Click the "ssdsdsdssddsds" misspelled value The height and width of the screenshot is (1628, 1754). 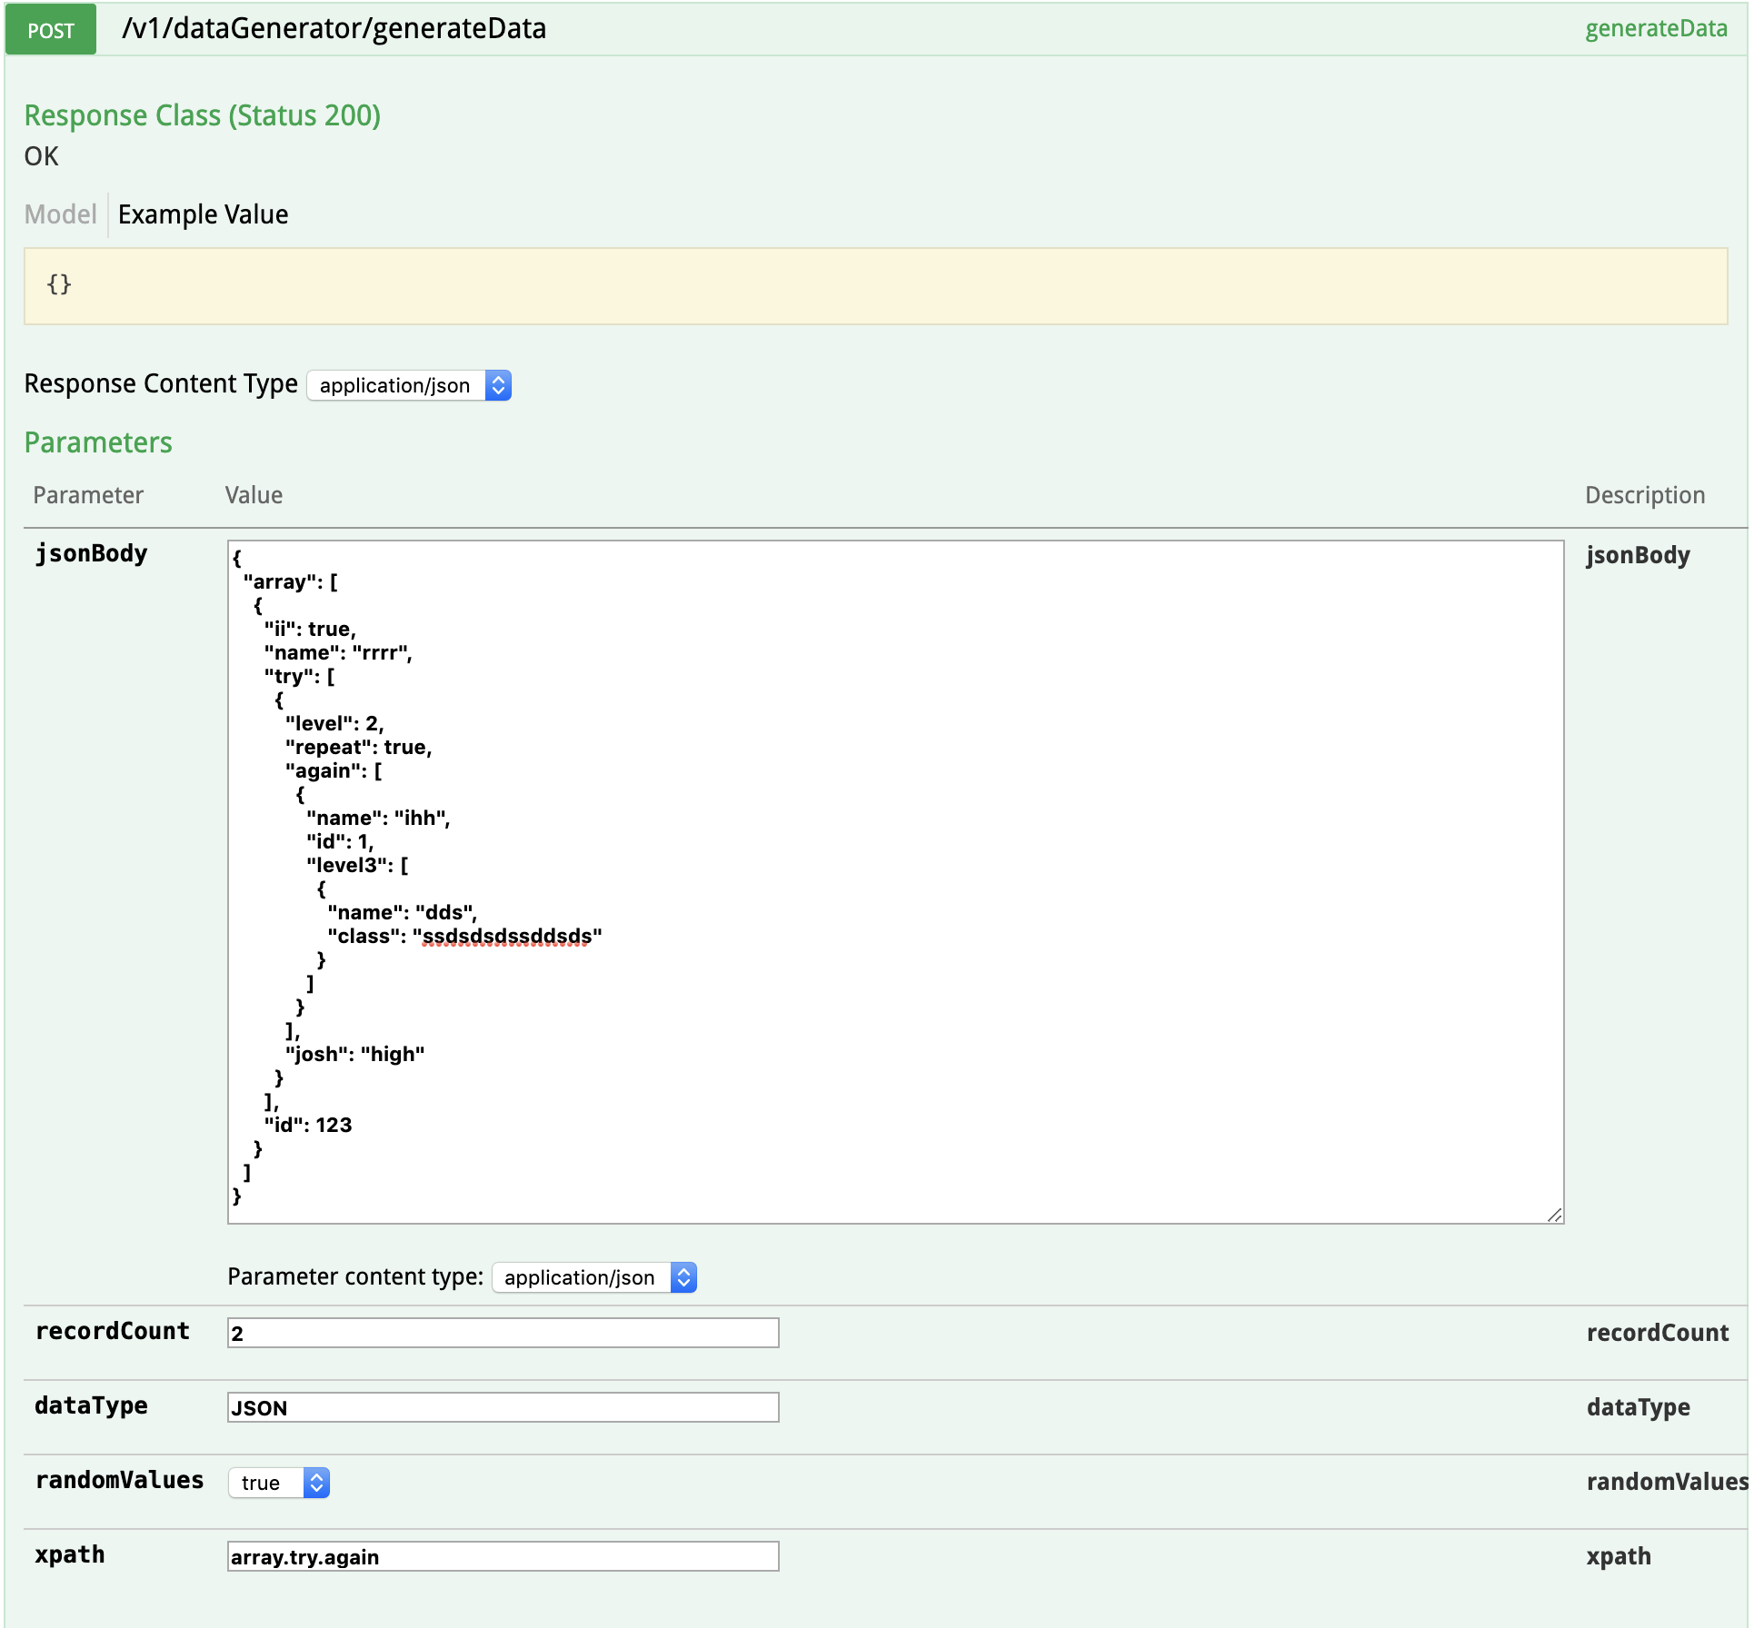coord(507,937)
